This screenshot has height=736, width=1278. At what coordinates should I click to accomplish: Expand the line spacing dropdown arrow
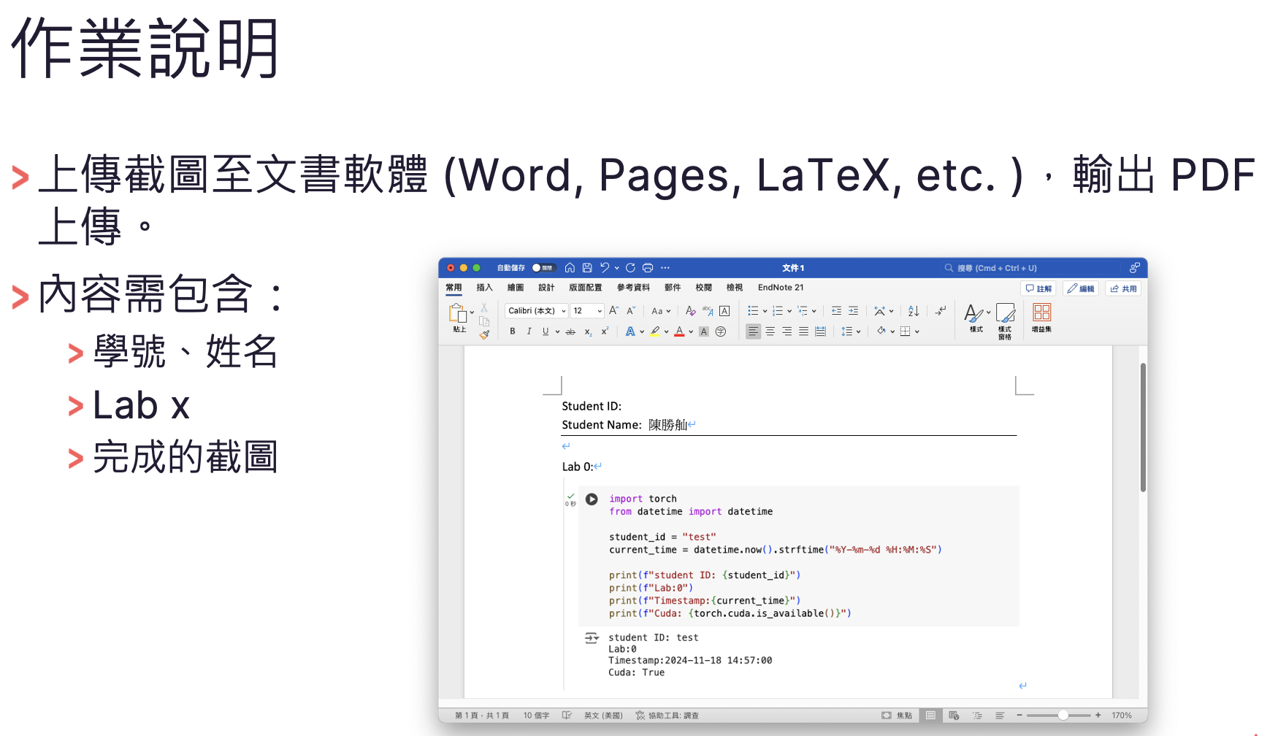pyautogui.click(x=859, y=331)
